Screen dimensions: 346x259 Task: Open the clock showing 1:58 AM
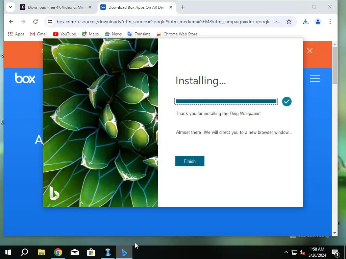click(x=317, y=252)
